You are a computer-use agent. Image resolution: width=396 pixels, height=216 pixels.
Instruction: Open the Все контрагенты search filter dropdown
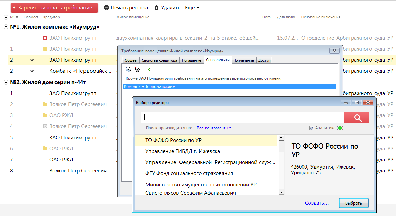(x=214, y=128)
